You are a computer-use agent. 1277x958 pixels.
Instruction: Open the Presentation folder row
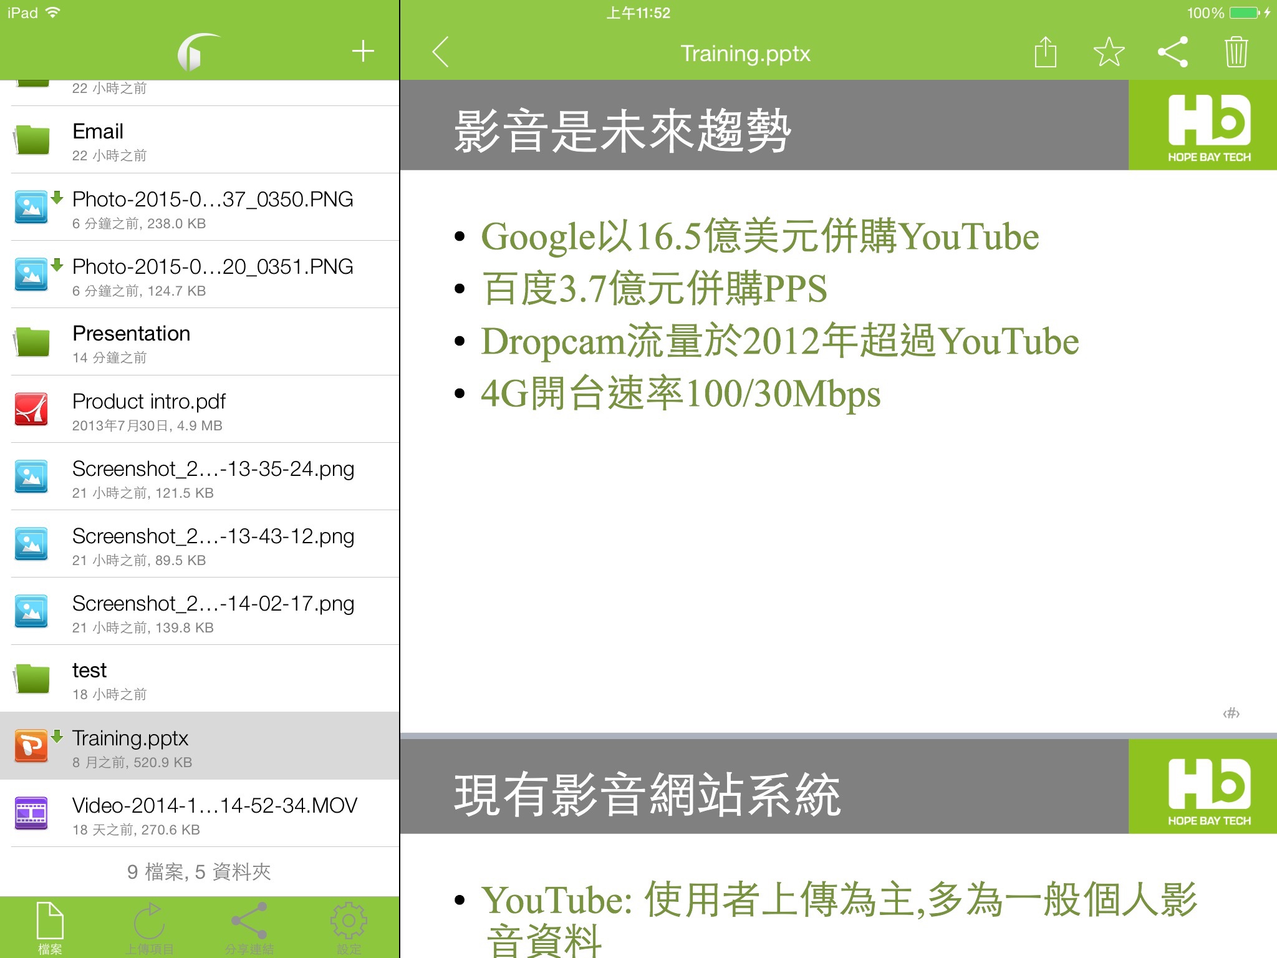coord(200,342)
